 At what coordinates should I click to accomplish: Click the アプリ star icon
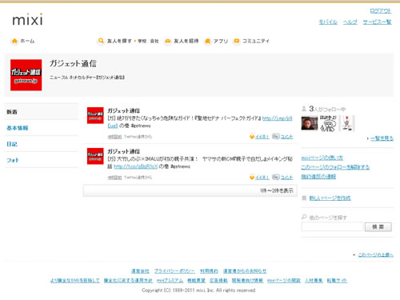click(207, 41)
